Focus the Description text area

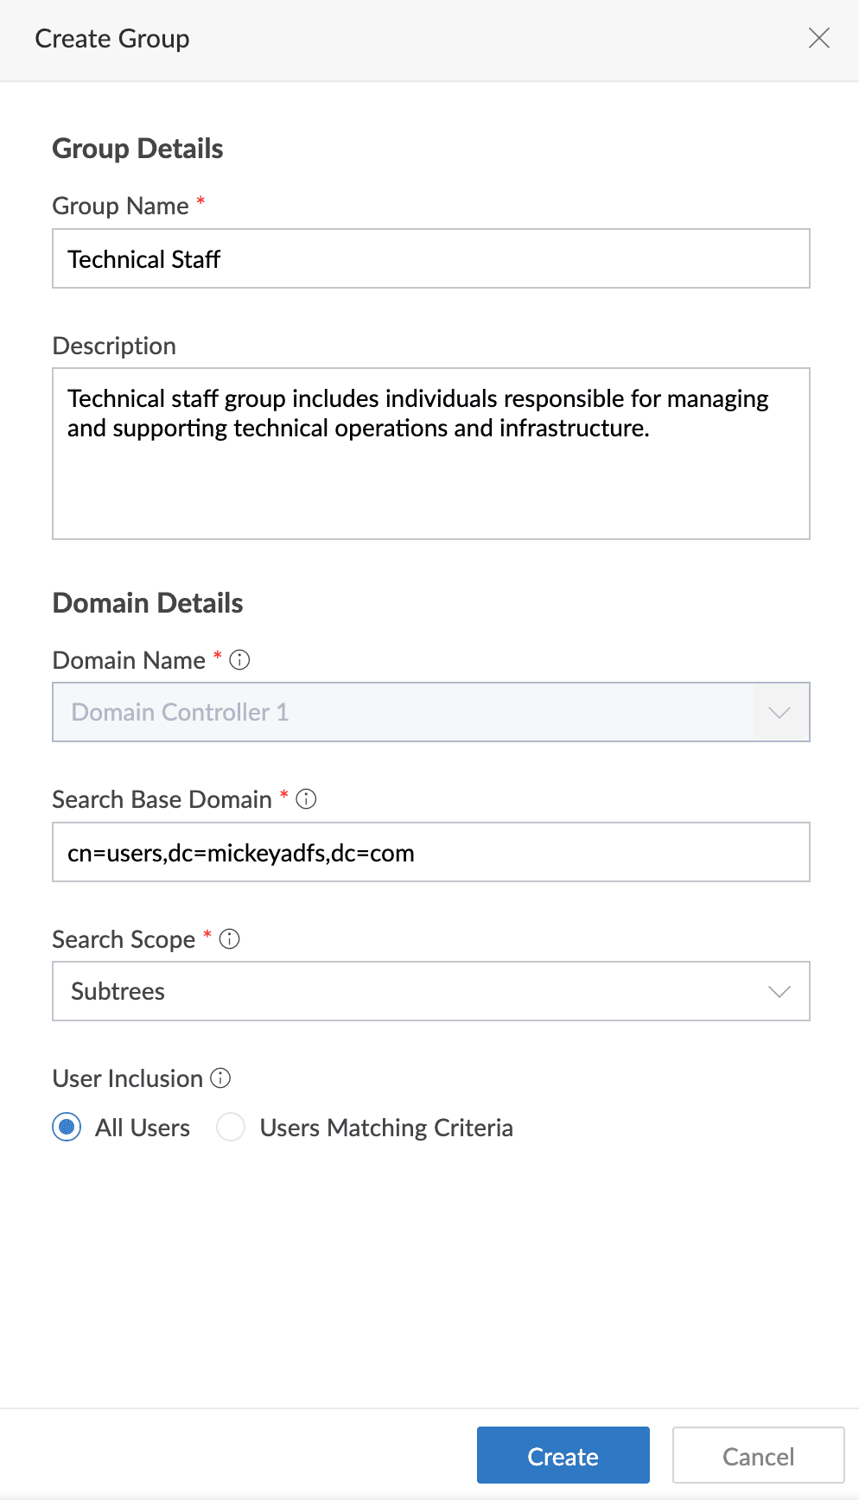[430, 454]
